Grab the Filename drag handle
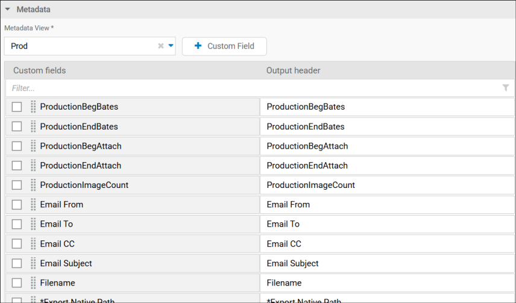The image size is (516, 303). tap(33, 283)
